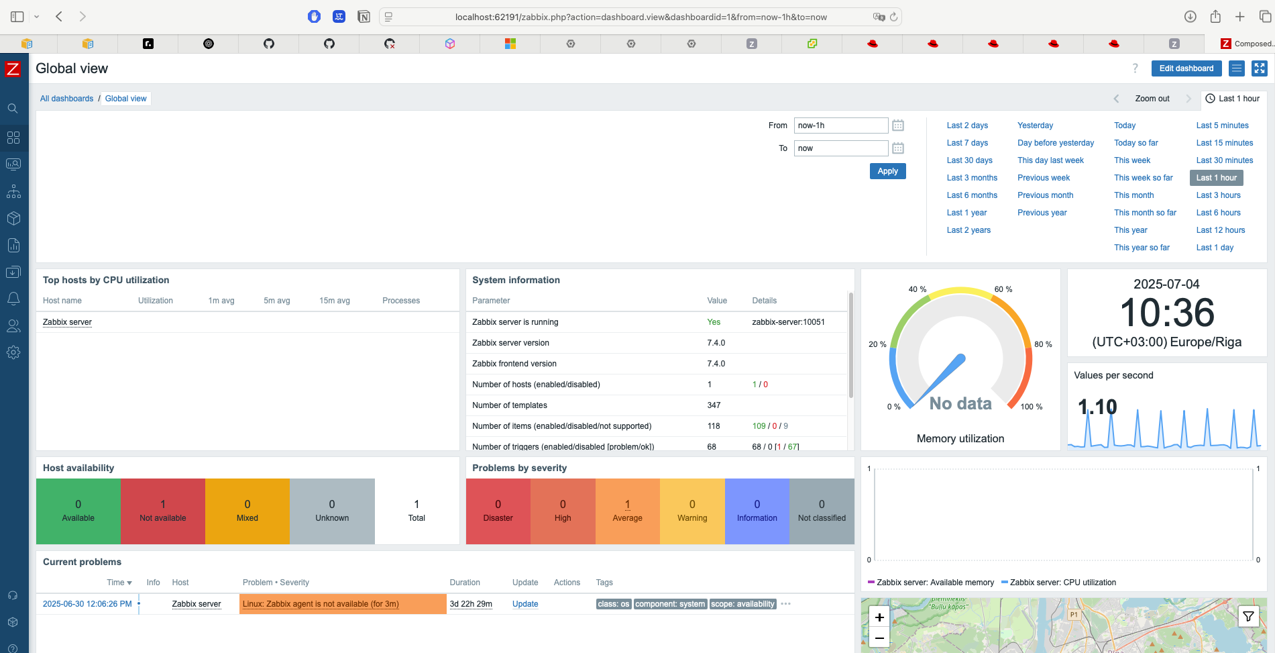Click the To time input field
The height and width of the screenshot is (653, 1275).
tap(840, 148)
